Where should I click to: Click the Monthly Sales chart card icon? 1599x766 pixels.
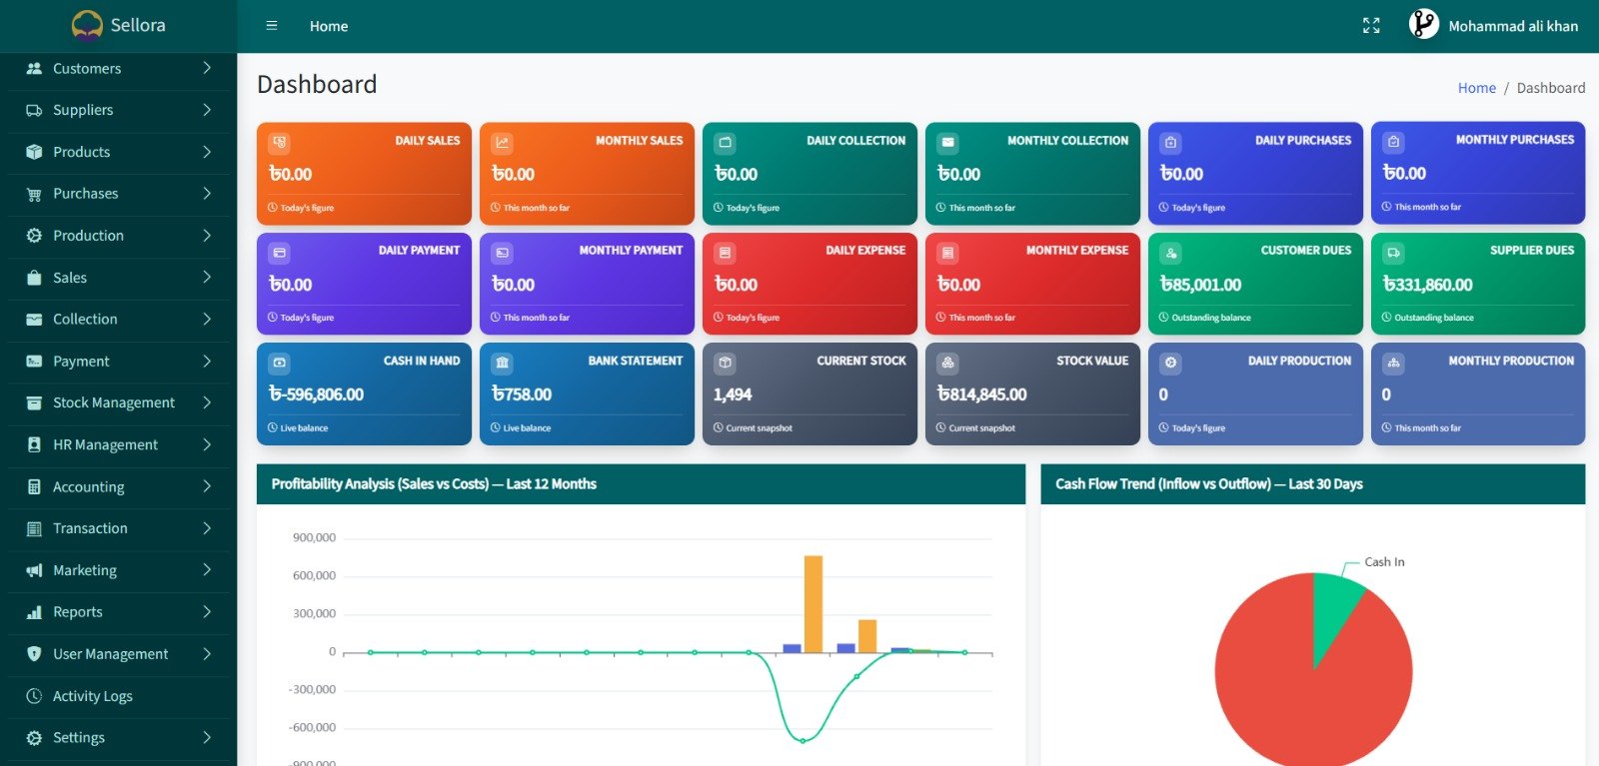click(x=503, y=143)
